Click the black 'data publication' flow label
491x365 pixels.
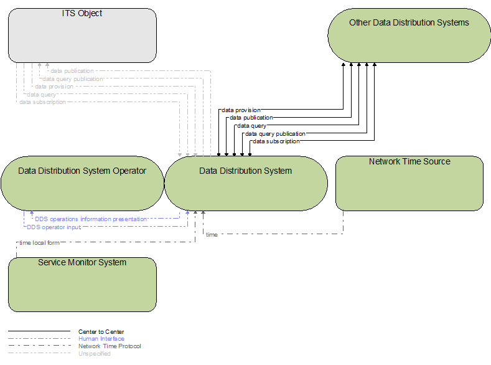[x=251, y=118]
